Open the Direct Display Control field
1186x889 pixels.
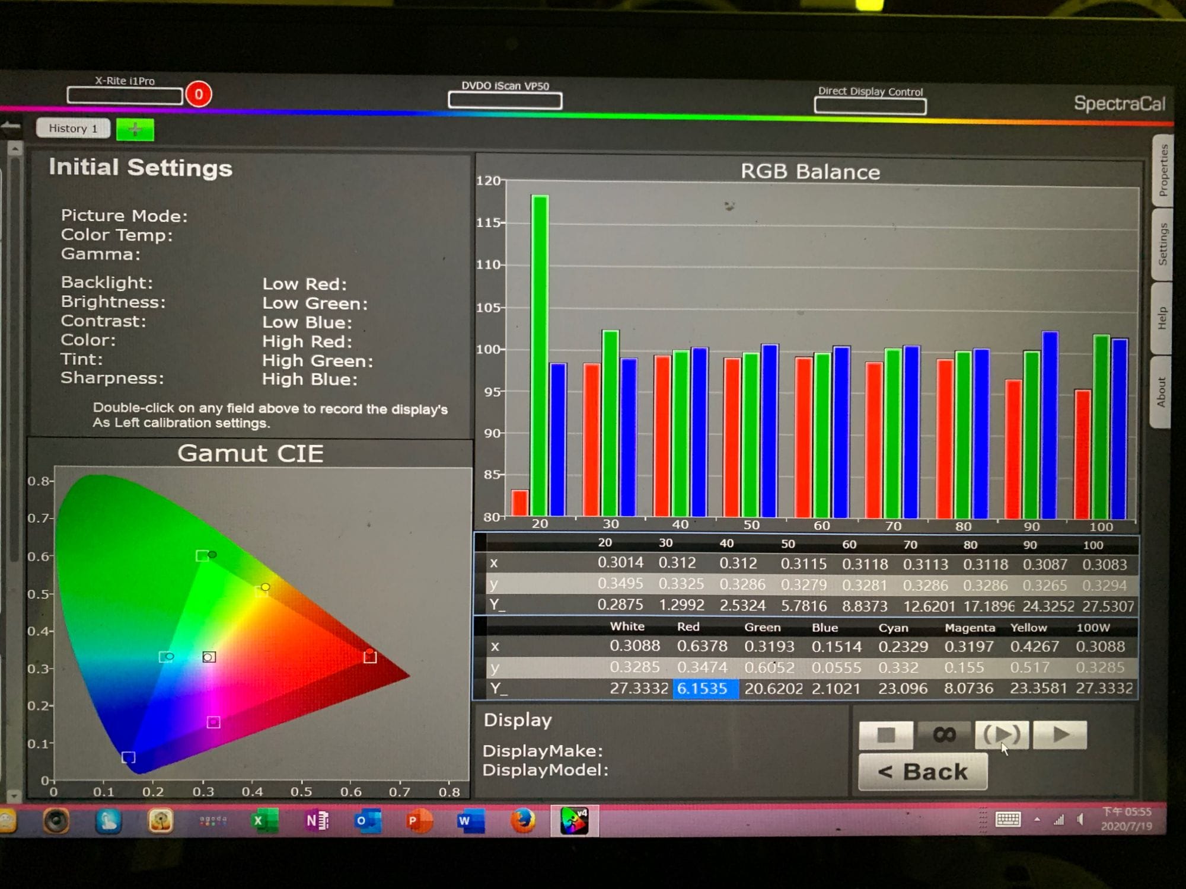[870, 106]
